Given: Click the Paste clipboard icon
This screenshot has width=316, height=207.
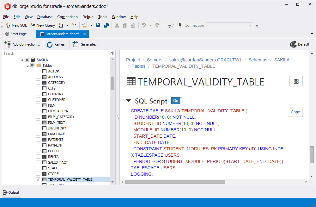Looking at the screenshot, I should coord(133,25).
